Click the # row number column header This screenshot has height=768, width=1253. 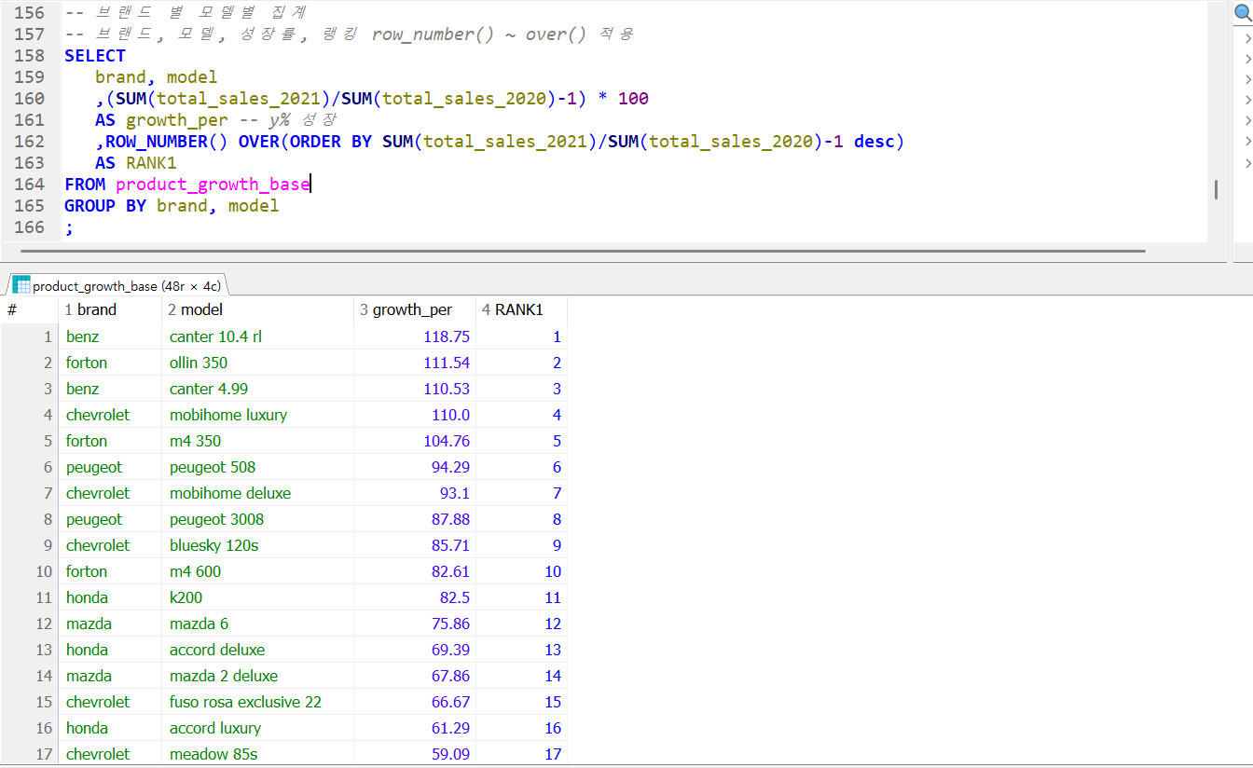coord(29,309)
